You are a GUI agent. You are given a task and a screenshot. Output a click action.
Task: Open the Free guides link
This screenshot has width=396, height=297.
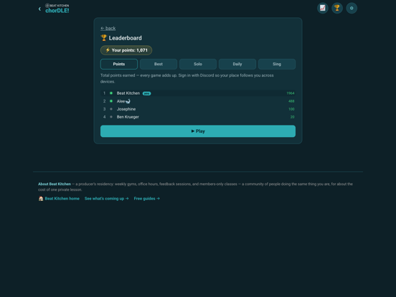coord(147,199)
